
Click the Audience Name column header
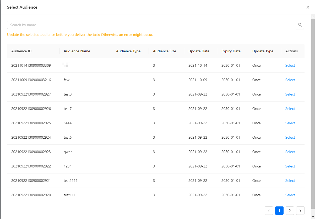click(x=77, y=51)
